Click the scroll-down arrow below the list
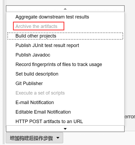The height and width of the screenshot is (145, 135). [x=65, y=129]
